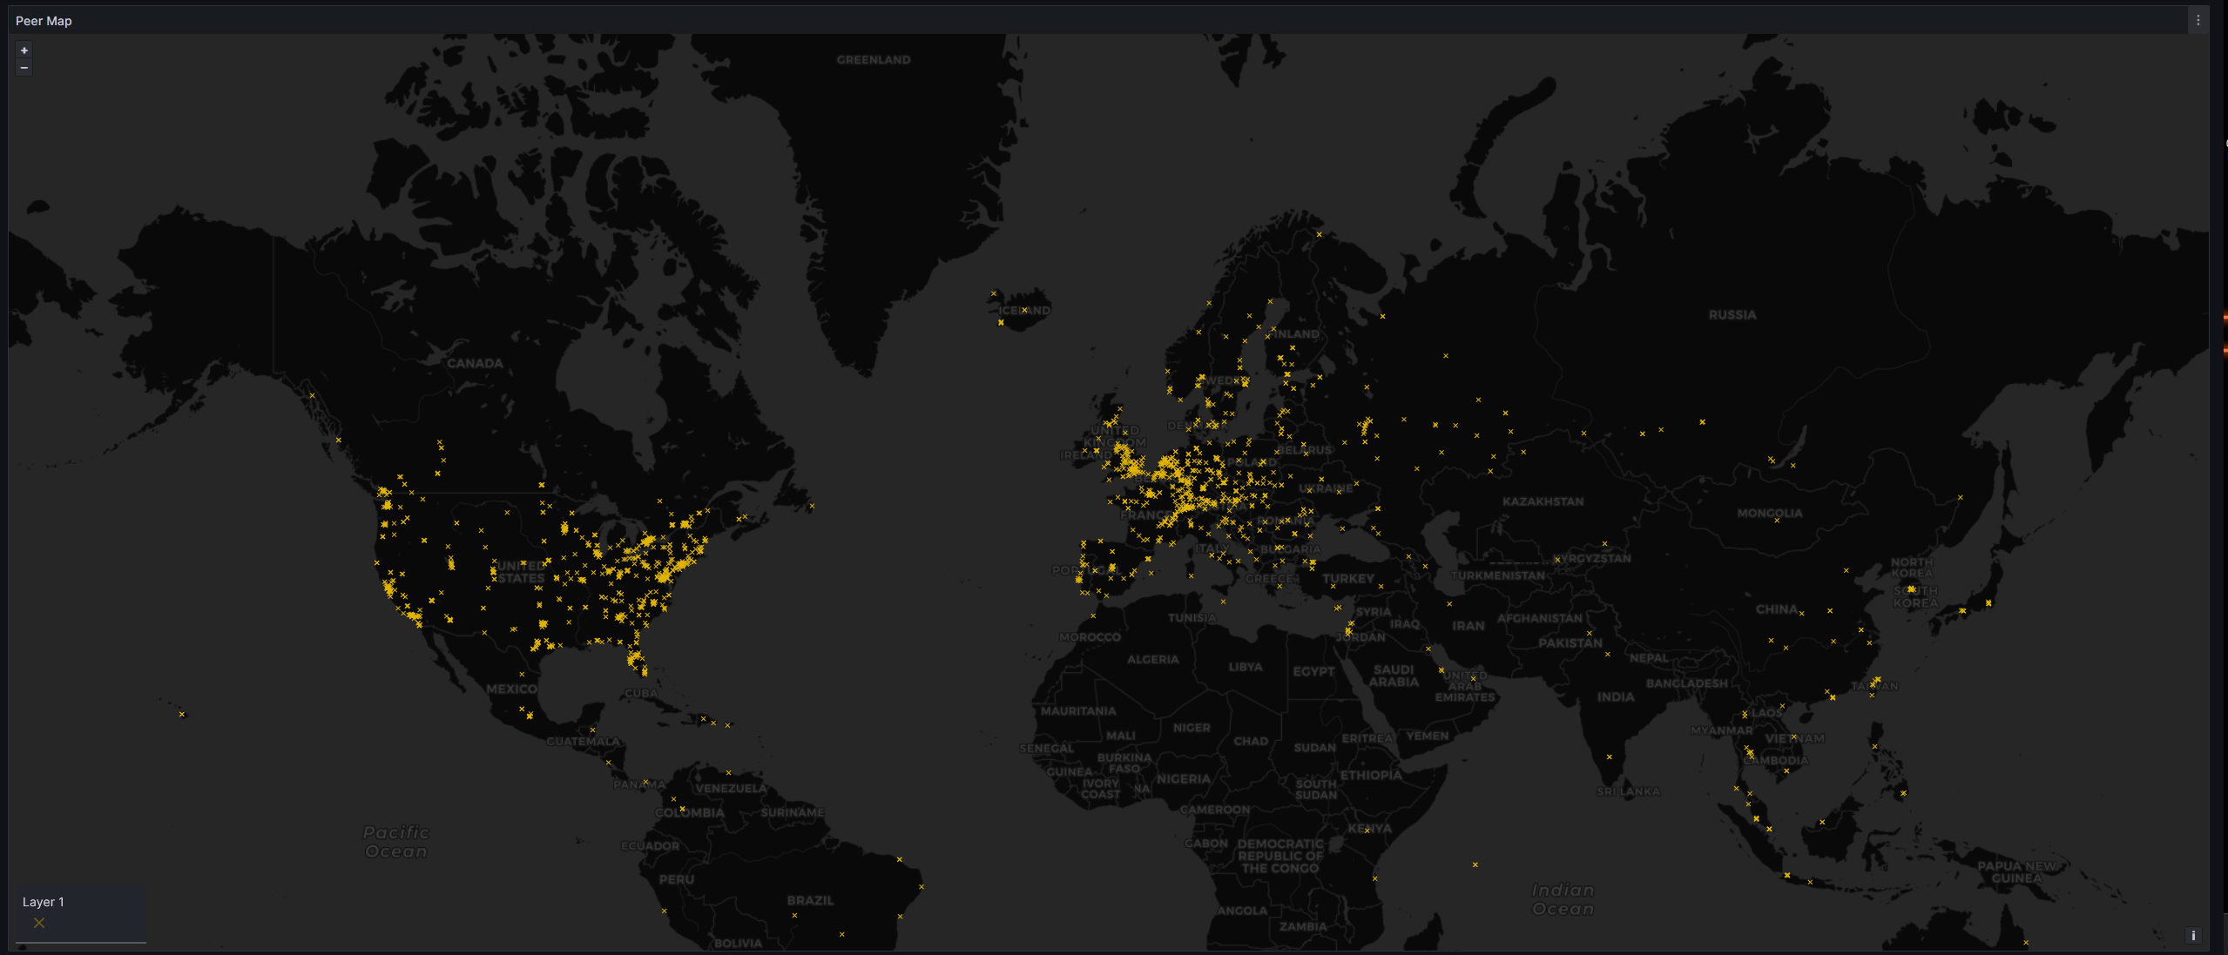Click the yellow X symbol in legend
Viewport: 2228px width, 955px height.
[39, 923]
